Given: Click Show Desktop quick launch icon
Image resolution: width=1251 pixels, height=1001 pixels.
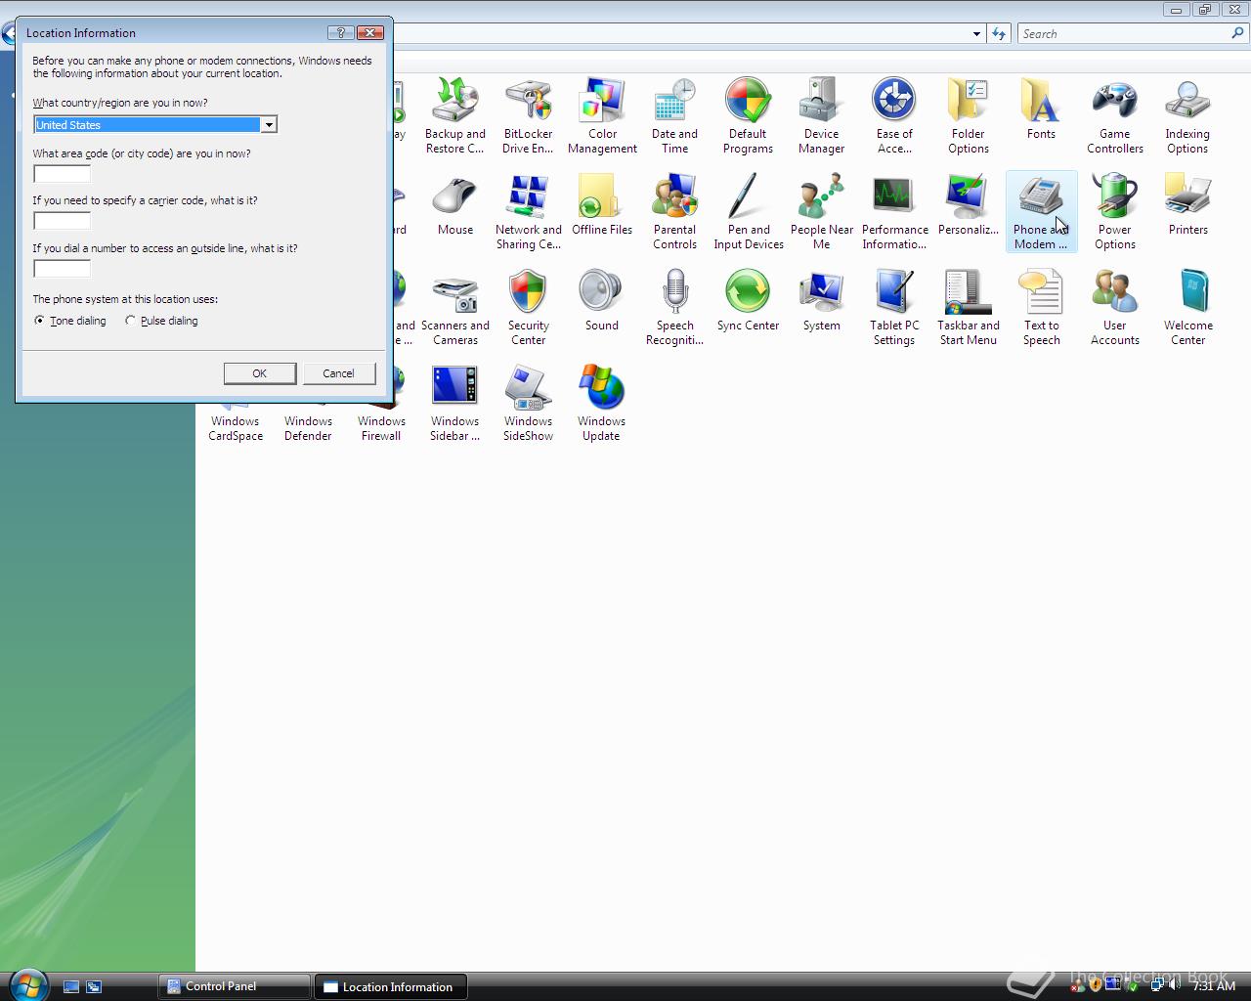Looking at the screenshot, I should point(70,987).
